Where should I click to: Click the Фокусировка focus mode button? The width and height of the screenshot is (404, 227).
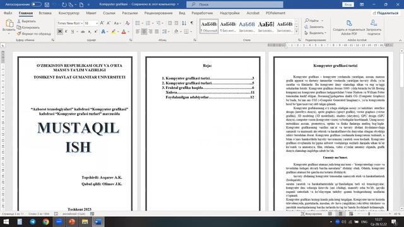(x=311, y=214)
